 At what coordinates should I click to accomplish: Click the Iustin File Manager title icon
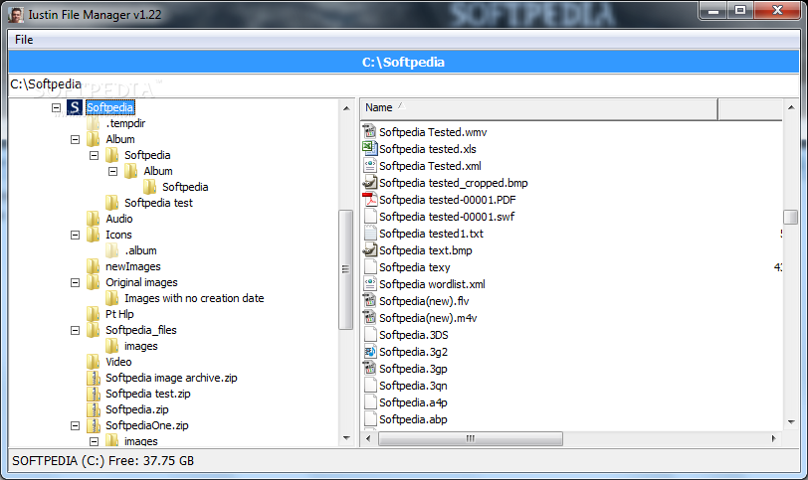(x=16, y=14)
